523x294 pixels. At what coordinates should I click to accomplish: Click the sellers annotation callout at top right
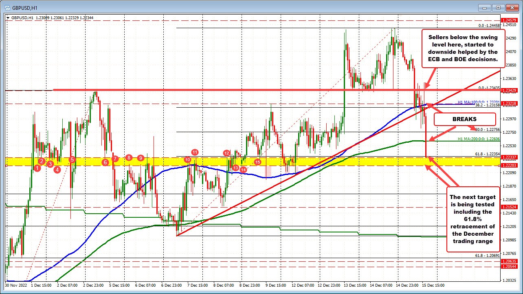tap(462, 48)
